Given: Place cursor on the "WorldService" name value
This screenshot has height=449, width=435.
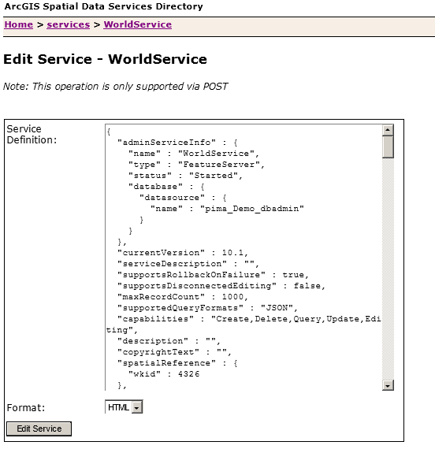Looking at the screenshot, I should (216, 154).
